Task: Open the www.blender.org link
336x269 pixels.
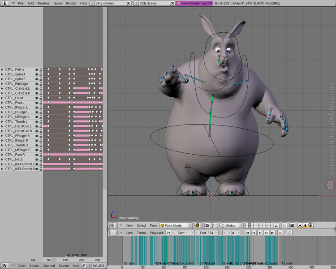Action: (x=194, y=3)
